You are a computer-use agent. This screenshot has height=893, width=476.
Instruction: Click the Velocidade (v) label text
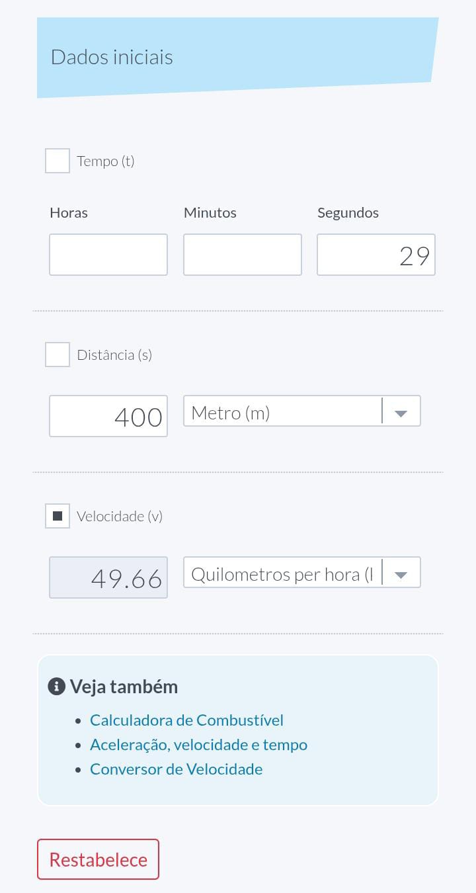pyautogui.click(x=120, y=516)
